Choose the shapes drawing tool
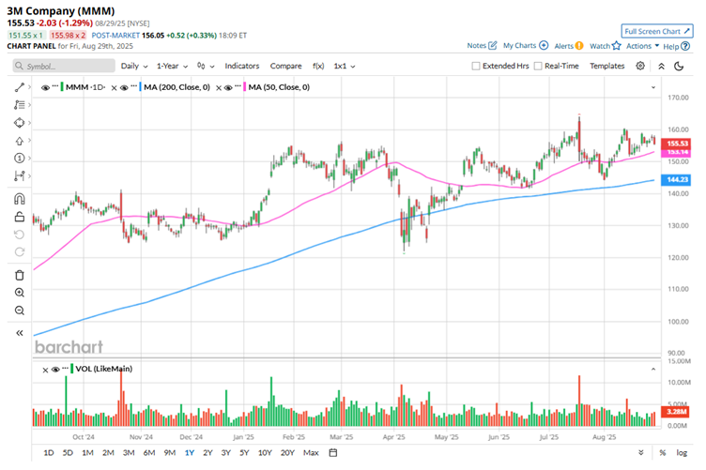Screen dimensions: 706x470 (20, 122)
